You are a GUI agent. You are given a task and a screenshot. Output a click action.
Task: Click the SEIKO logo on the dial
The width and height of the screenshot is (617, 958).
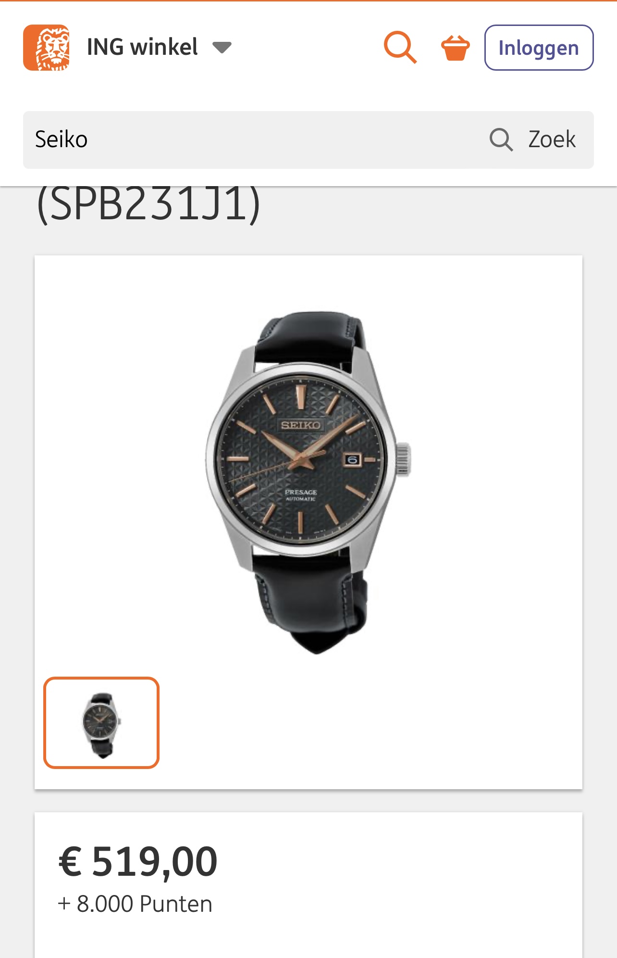pos(301,425)
